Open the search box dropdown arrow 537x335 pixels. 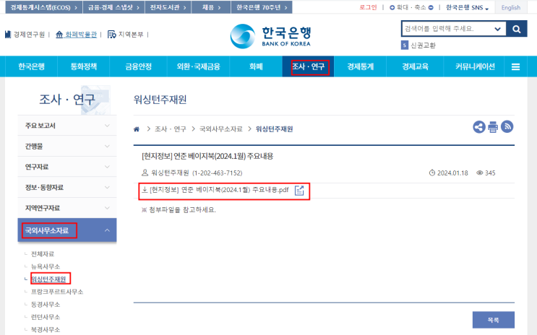[x=497, y=29]
